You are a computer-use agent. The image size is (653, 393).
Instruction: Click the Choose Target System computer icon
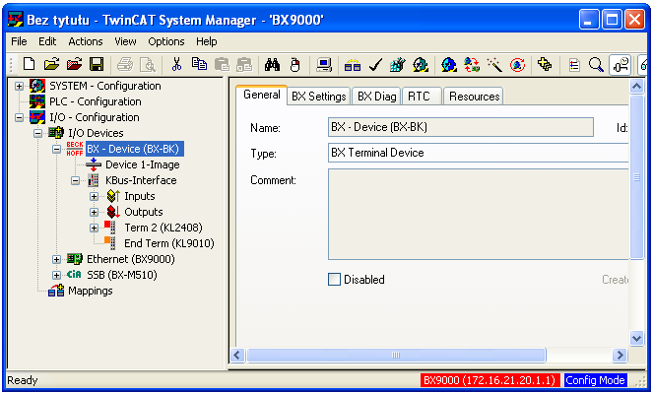[324, 65]
